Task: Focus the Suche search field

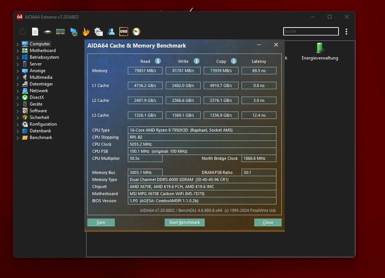Action: point(311,31)
